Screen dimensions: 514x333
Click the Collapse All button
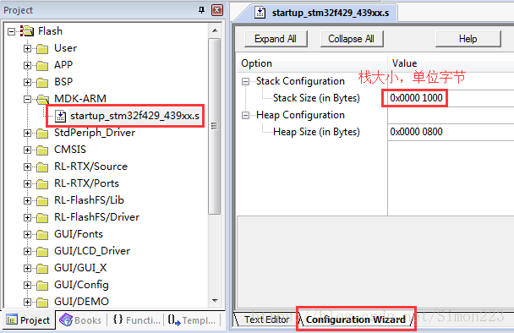coord(352,39)
